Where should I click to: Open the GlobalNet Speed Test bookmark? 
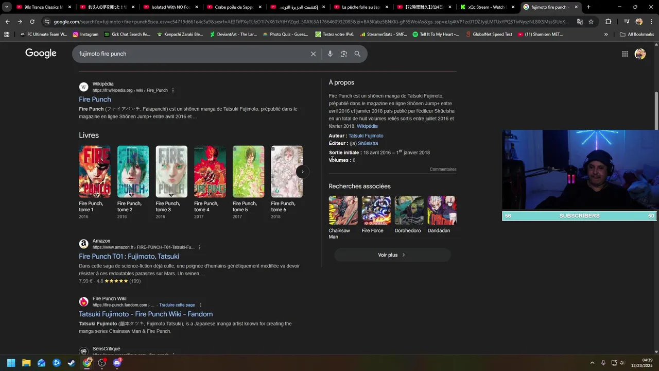(x=489, y=34)
